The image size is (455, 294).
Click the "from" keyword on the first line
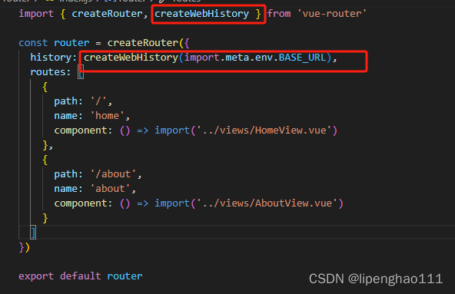click(x=279, y=14)
